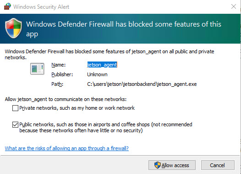
Task: Click the blocked features banner heading
Action: click(x=124, y=29)
